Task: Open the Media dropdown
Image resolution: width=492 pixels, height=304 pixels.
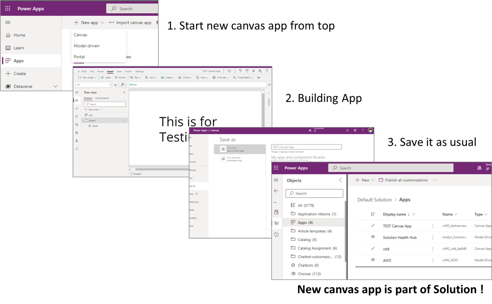Action: [x=168, y=78]
